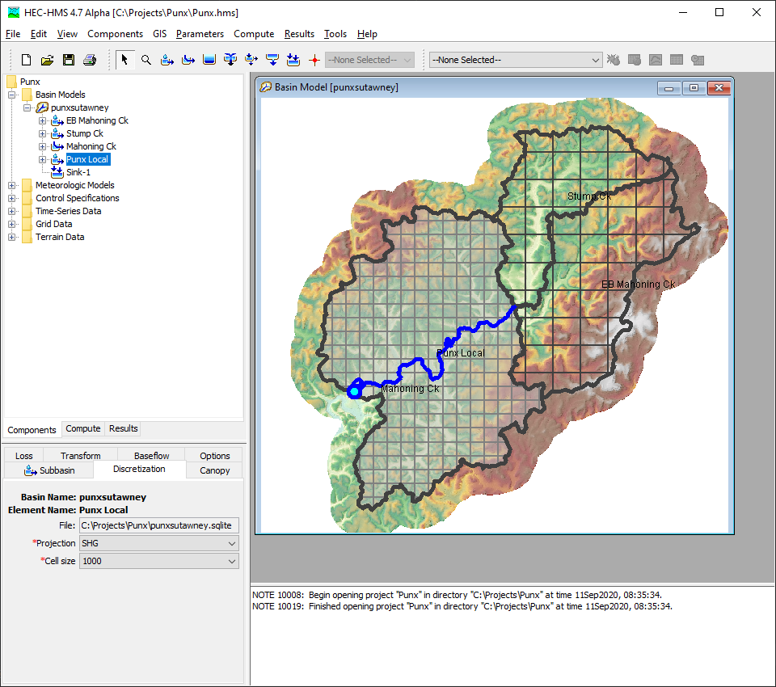Viewport: 776px width, 687px height.
Task: Open the Tools menu
Action: click(x=335, y=34)
